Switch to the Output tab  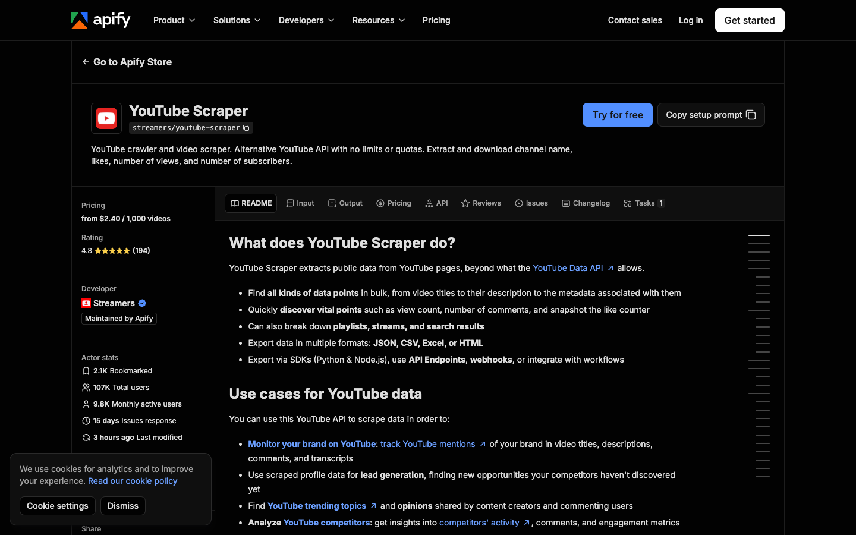click(345, 203)
